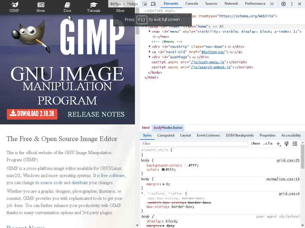The image size is (305, 228).
Task: Close the DevTools panel
Action: tap(300, 4)
